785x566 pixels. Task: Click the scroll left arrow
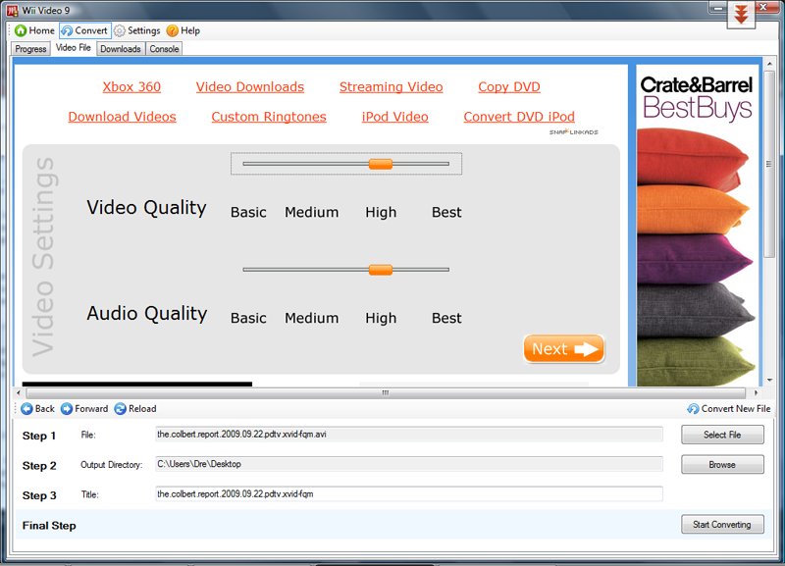19,392
